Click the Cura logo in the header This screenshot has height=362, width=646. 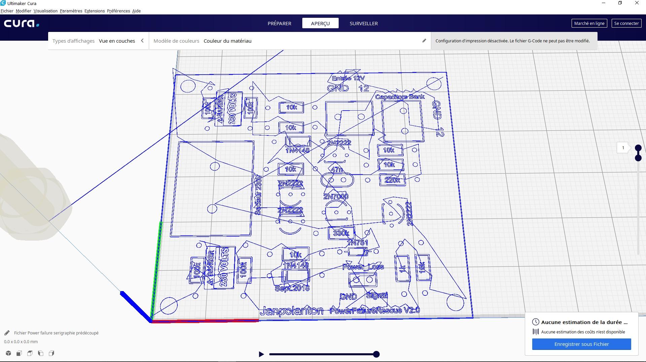22,24
